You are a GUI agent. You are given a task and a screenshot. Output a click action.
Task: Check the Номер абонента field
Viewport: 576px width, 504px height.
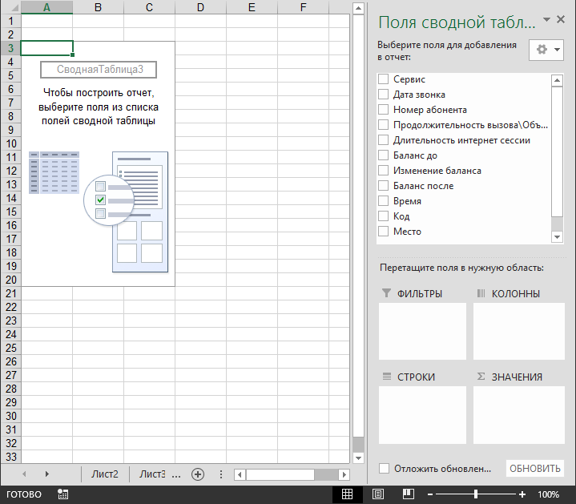tap(383, 110)
